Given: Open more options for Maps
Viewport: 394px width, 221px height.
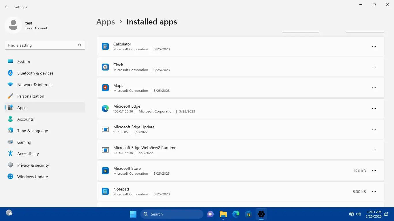Looking at the screenshot, I should [x=374, y=88].
